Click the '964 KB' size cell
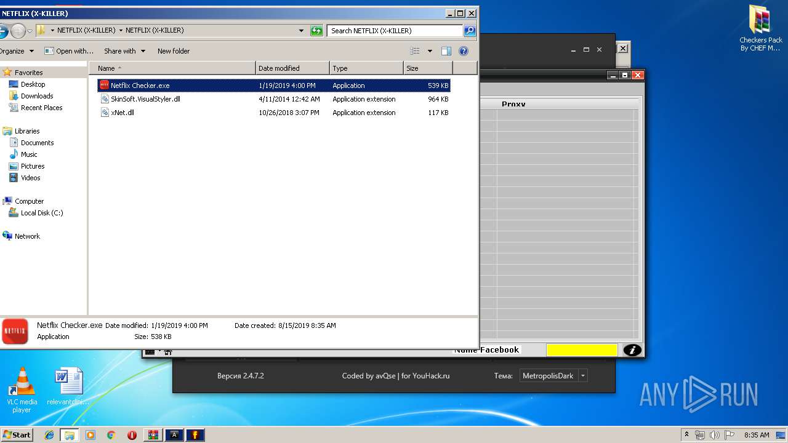Screen dimensions: 788x443 (438, 99)
